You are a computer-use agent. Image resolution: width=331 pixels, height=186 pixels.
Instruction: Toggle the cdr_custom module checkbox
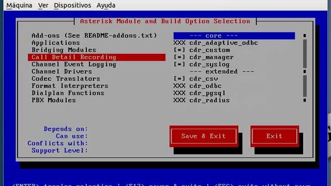[x=179, y=50]
